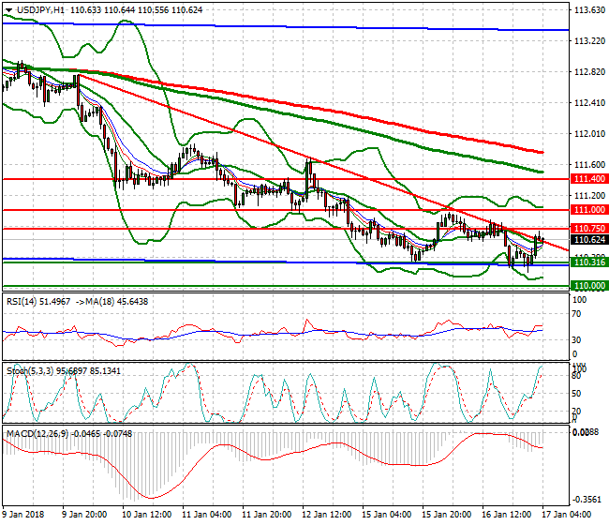Click the 113.630 value on price scale
Viewport: 609px width, 525px height.
(587, 10)
